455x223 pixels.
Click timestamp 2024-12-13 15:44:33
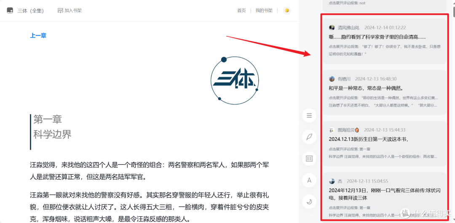tap(385, 130)
